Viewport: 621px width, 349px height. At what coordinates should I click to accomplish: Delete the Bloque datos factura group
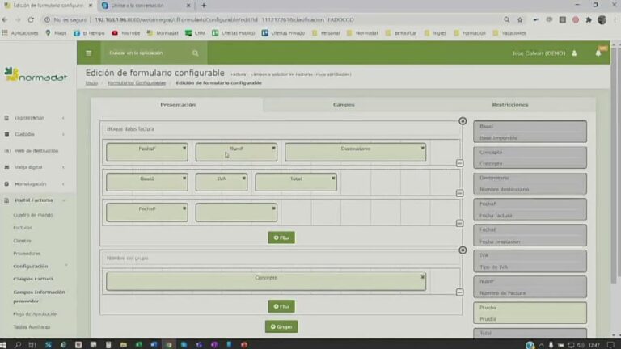463,121
